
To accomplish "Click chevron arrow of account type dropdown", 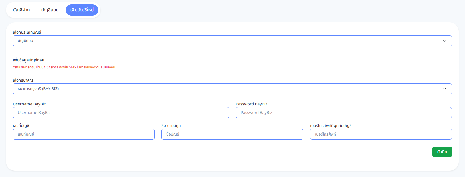I will (x=444, y=41).
